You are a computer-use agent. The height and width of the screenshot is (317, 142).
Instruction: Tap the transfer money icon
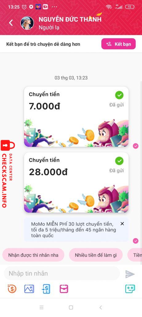(46, 289)
